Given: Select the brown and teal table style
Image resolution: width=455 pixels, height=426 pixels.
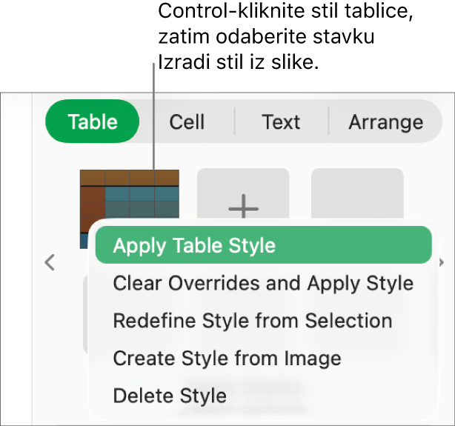Looking at the screenshot, I should [130, 196].
